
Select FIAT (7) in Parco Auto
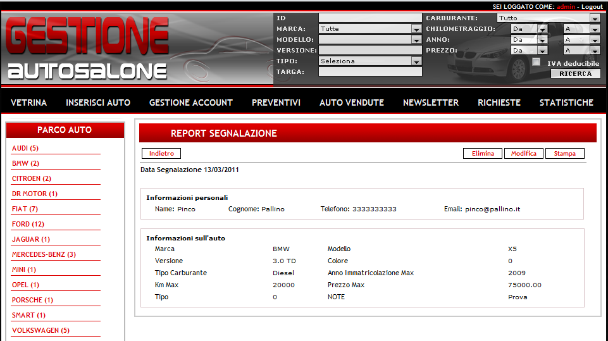pyautogui.click(x=25, y=209)
